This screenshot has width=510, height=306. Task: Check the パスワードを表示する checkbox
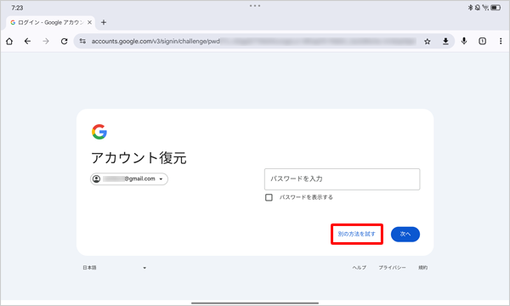click(269, 197)
